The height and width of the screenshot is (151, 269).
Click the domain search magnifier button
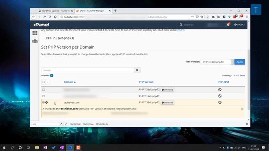point(137,70)
